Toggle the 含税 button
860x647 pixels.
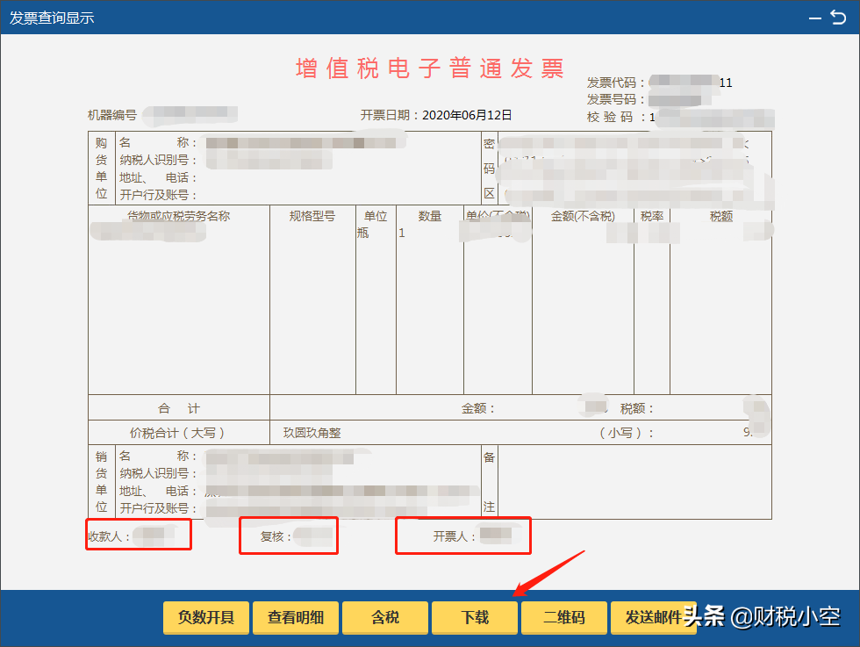click(x=385, y=617)
